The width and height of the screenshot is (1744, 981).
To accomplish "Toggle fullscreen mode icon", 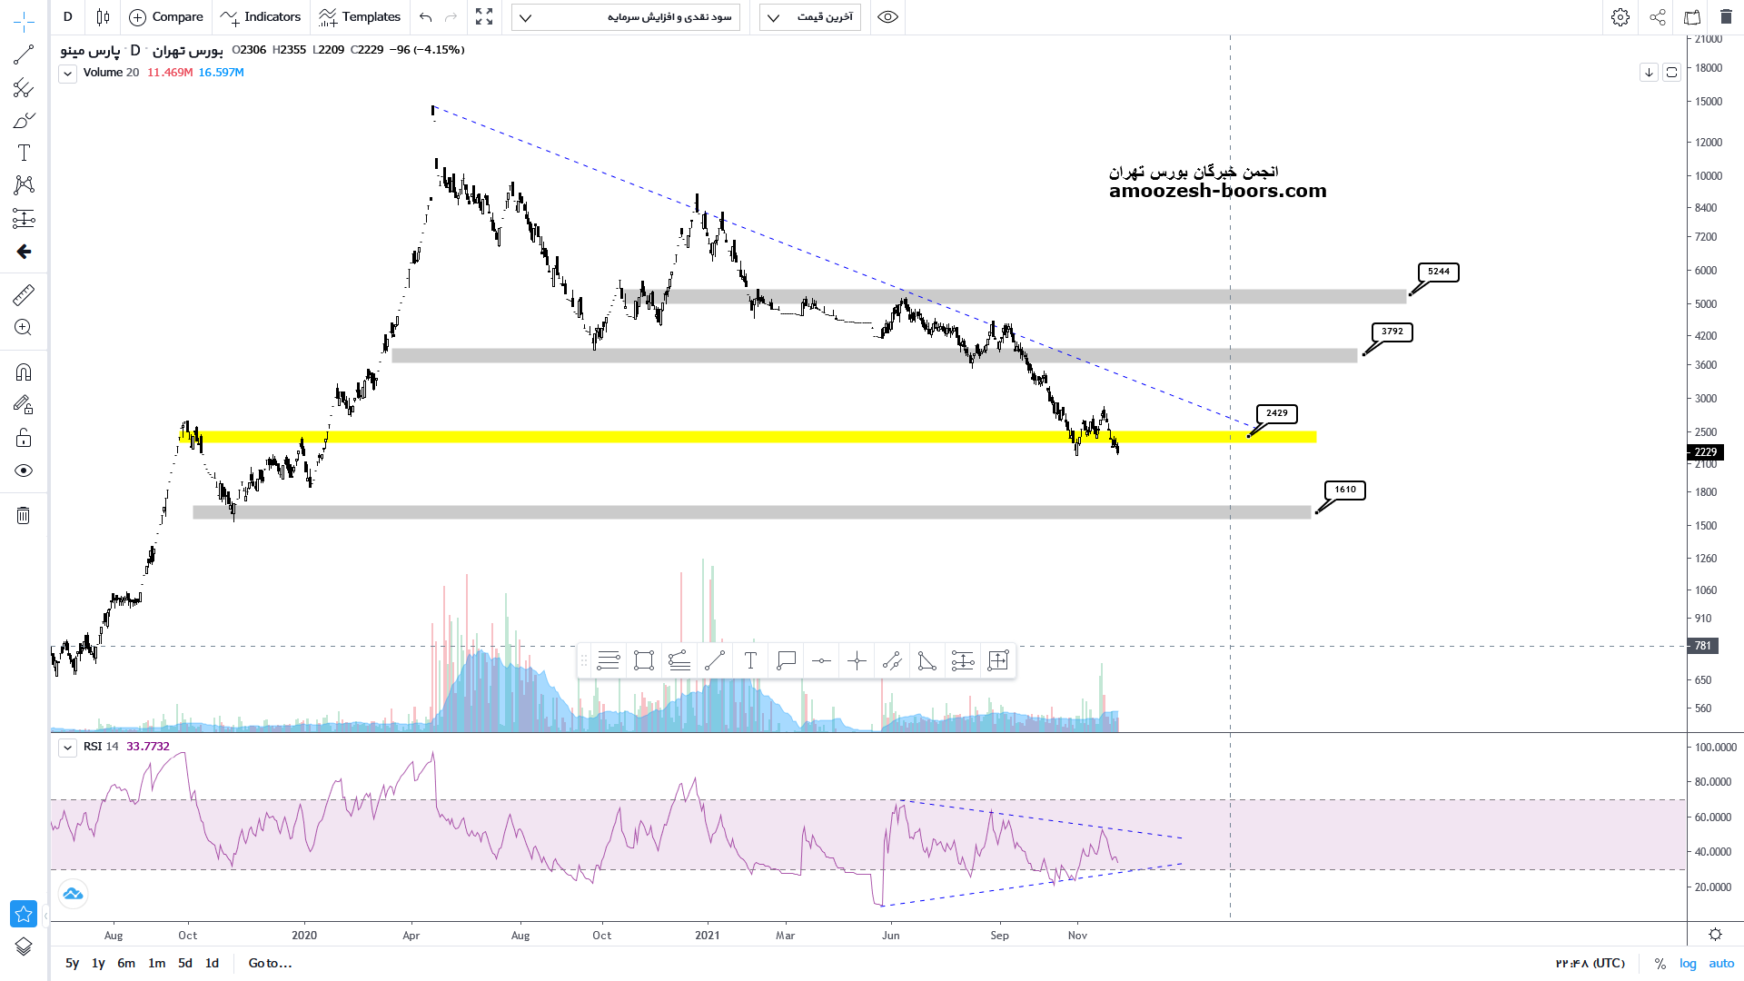I will (x=484, y=17).
